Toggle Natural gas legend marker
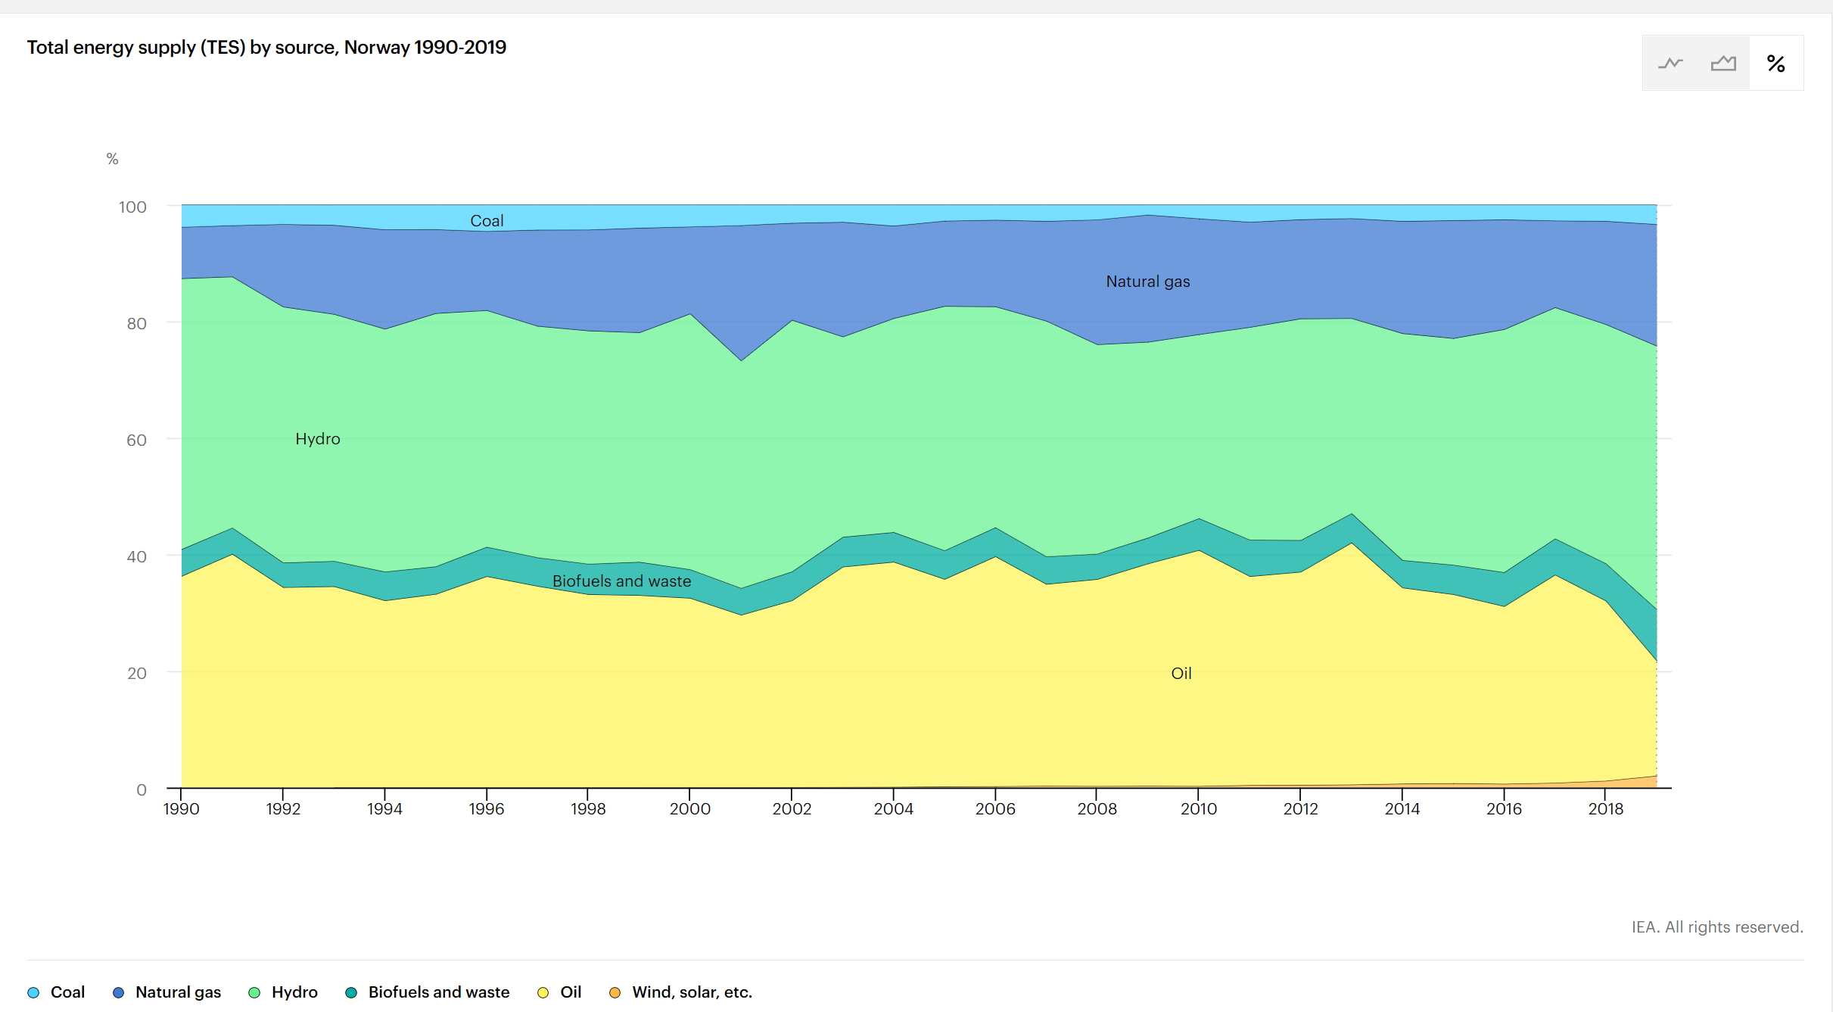Image resolution: width=1833 pixels, height=1012 pixels. (118, 992)
